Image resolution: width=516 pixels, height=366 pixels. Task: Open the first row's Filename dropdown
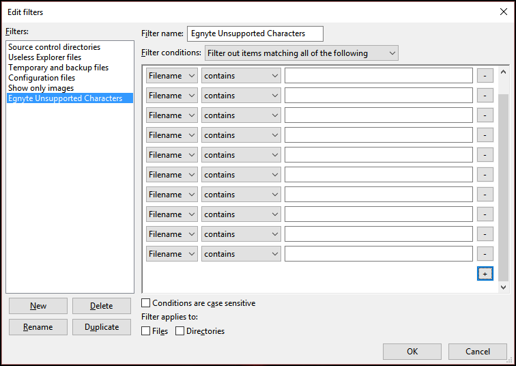(172, 76)
